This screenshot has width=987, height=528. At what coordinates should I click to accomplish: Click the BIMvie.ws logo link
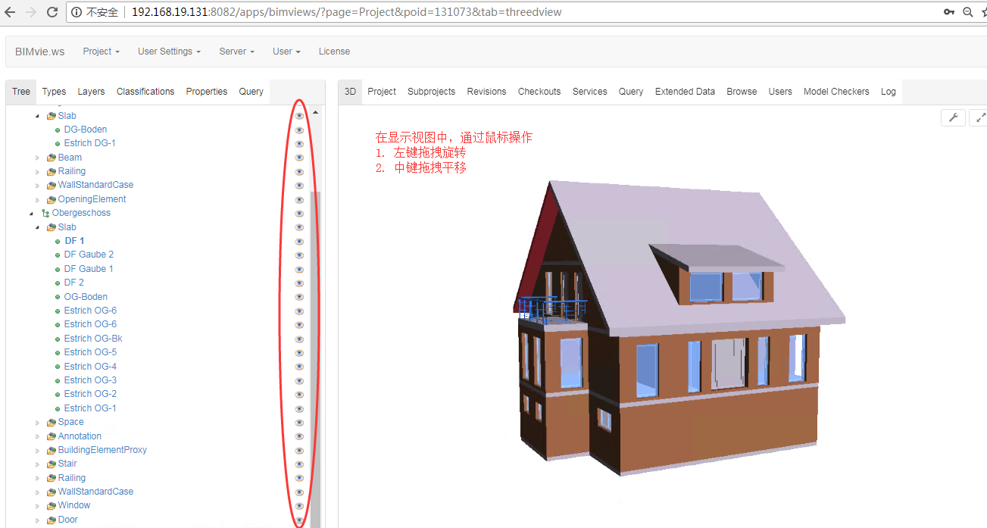coord(39,51)
